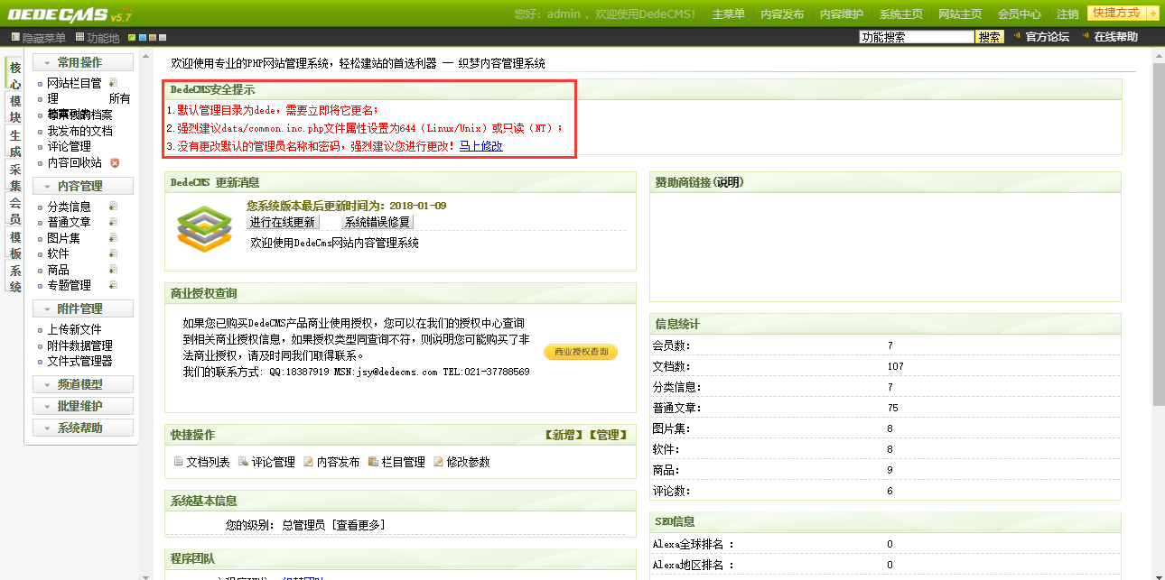Click the 系统错误修复 button
The image size is (1165, 580).
pos(377,222)
